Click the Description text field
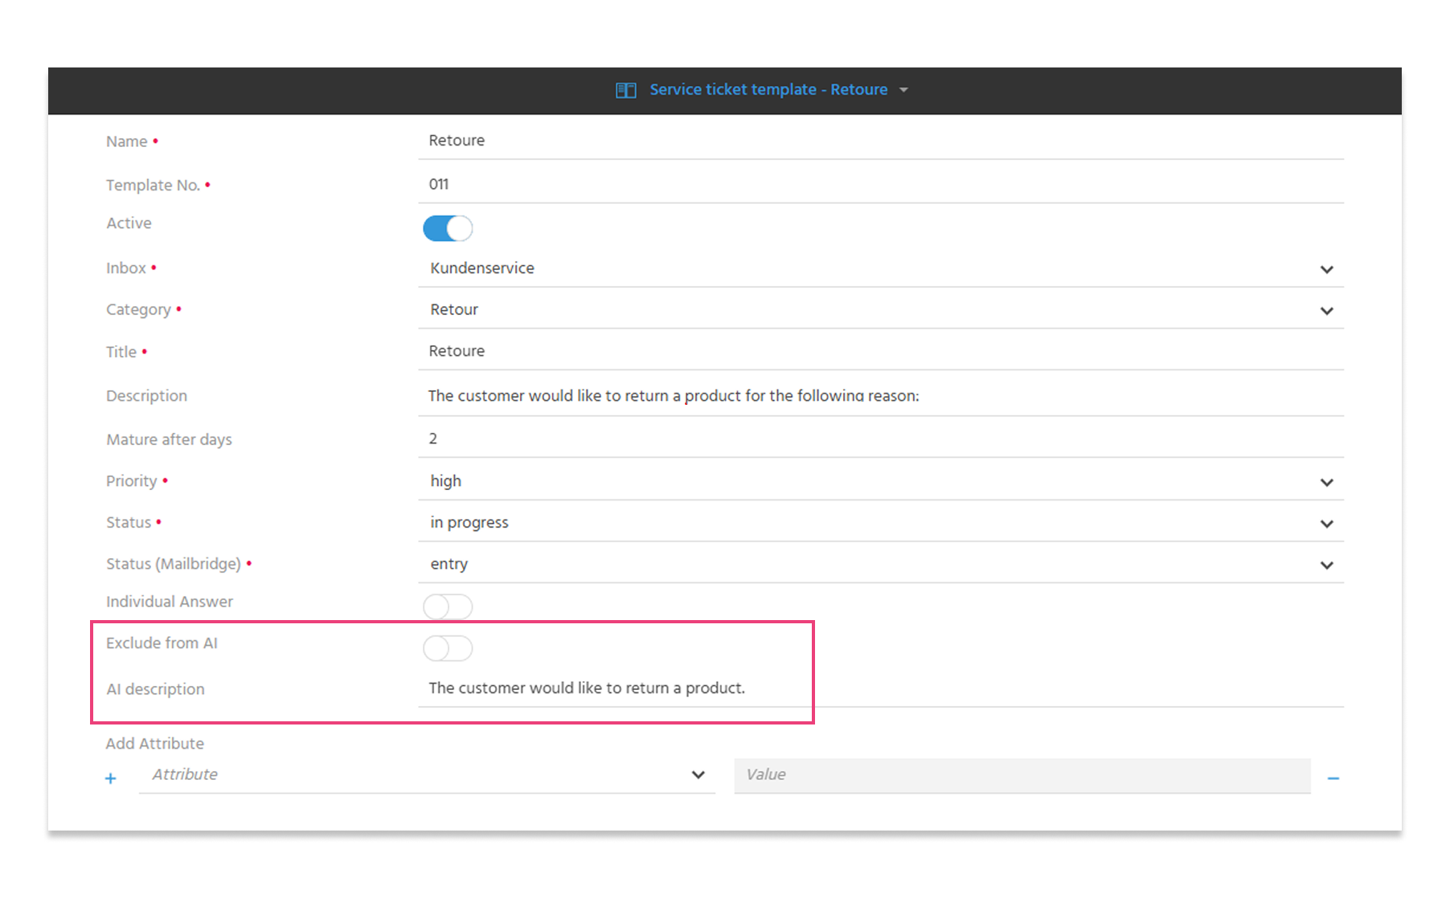This screenshot has width=1450, height=898. click(881, 396)
